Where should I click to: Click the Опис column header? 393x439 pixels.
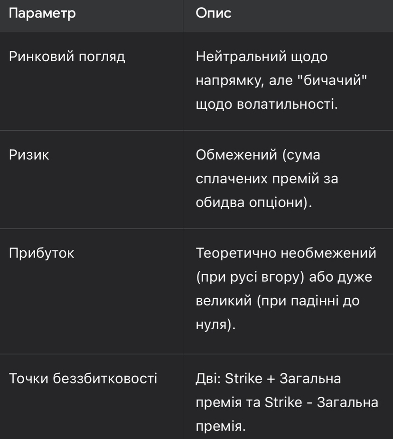pyautogui.click(x=214, y=14)
